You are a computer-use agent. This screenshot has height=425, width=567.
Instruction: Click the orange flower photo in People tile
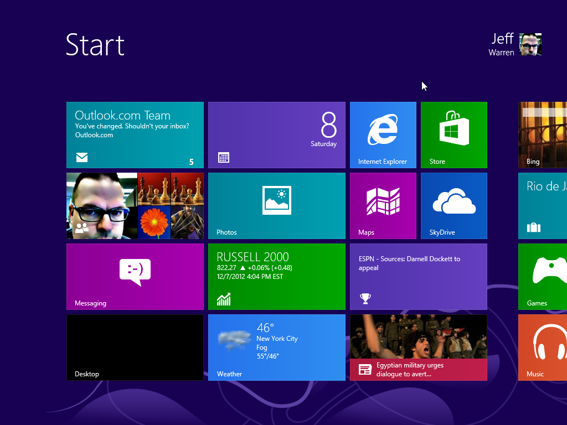[154, 222]
